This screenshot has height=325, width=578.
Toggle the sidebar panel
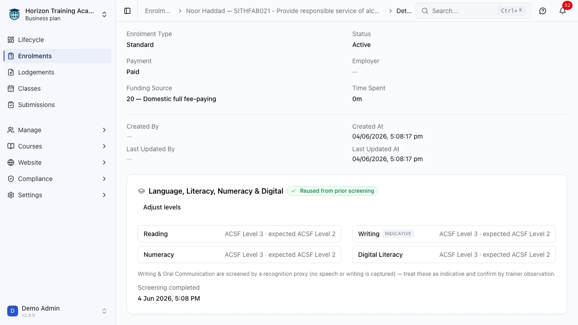tap(127, 11)
